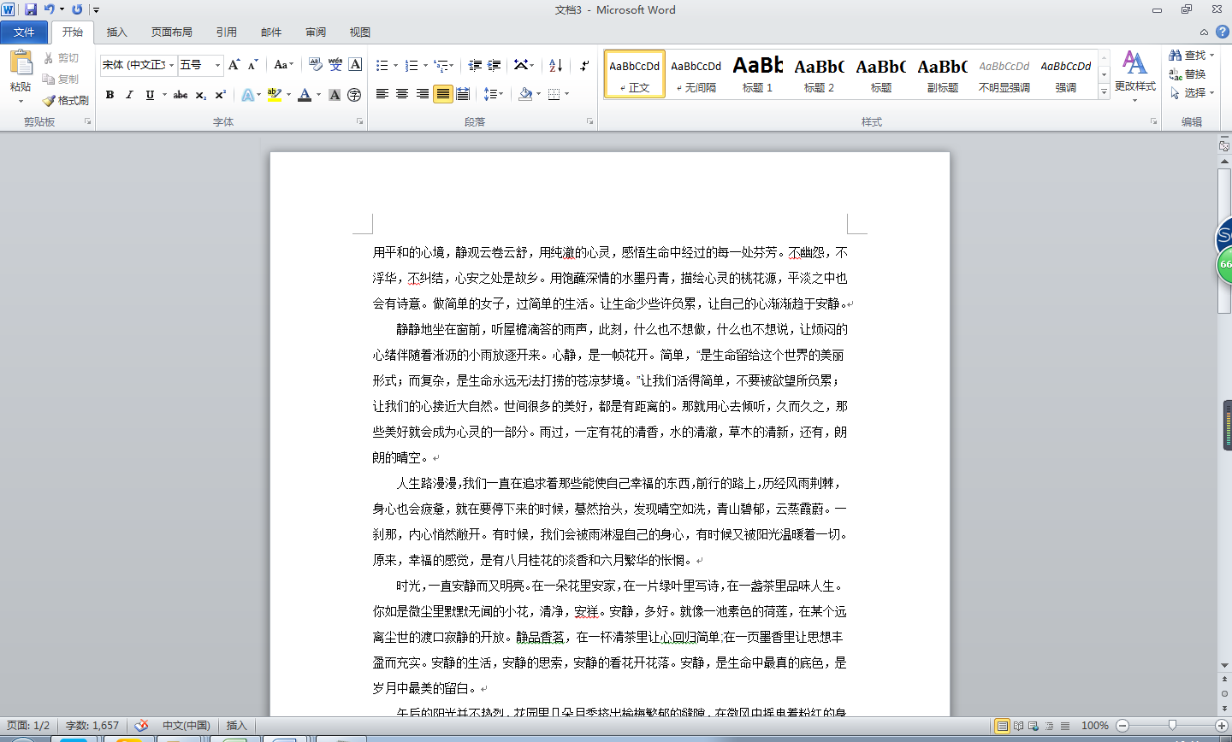1232x742 pixels.
Task: Click the Redo/Repeat icon in quick access toolbar
Action: 77,9
